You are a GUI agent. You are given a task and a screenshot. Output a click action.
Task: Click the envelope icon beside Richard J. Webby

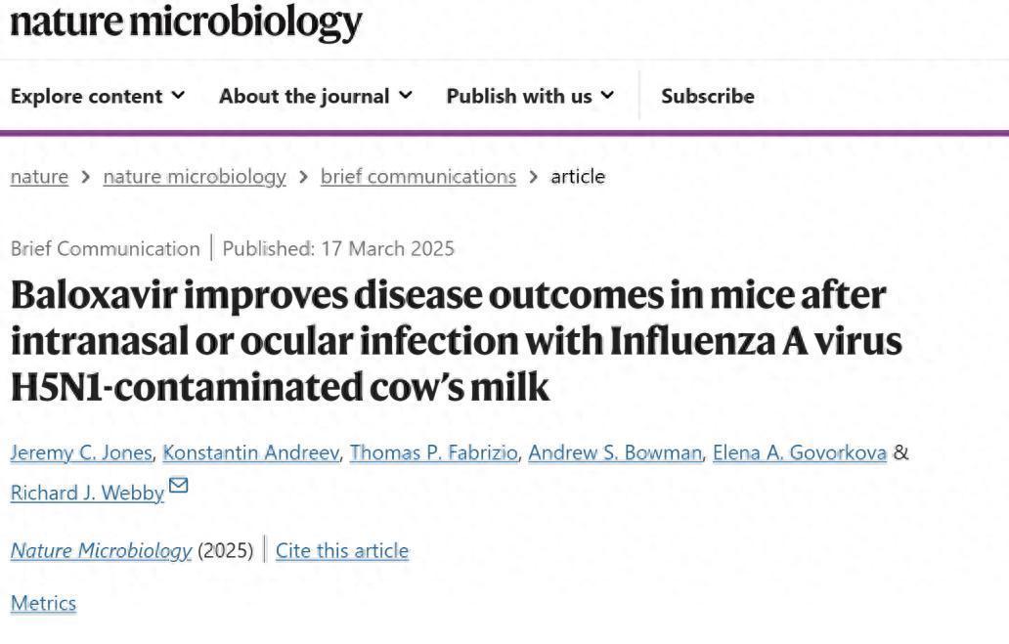(x=178, y=485)
